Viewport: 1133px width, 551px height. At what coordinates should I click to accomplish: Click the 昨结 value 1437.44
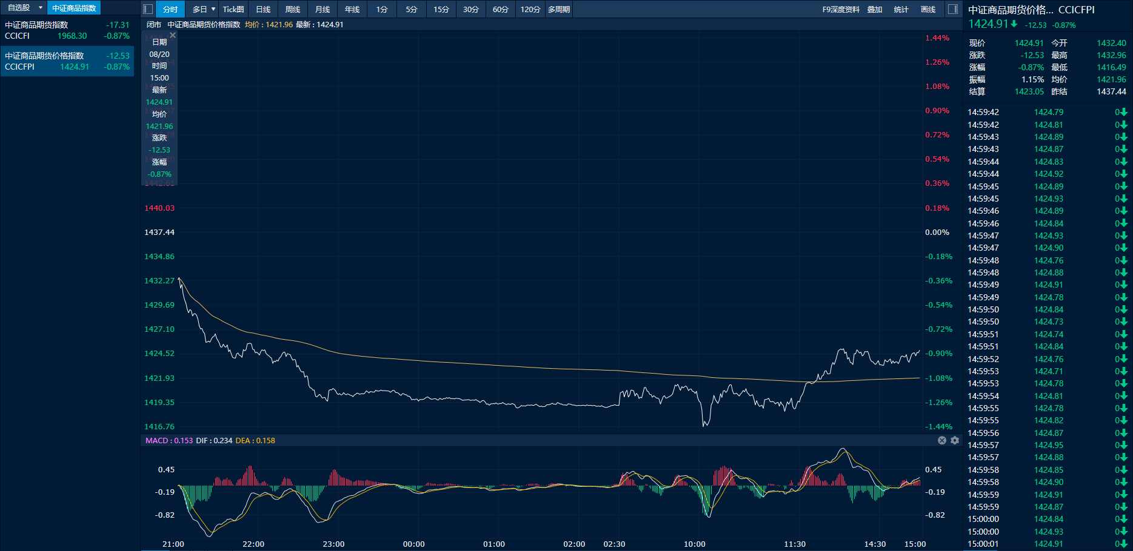tap(1111, 91)
